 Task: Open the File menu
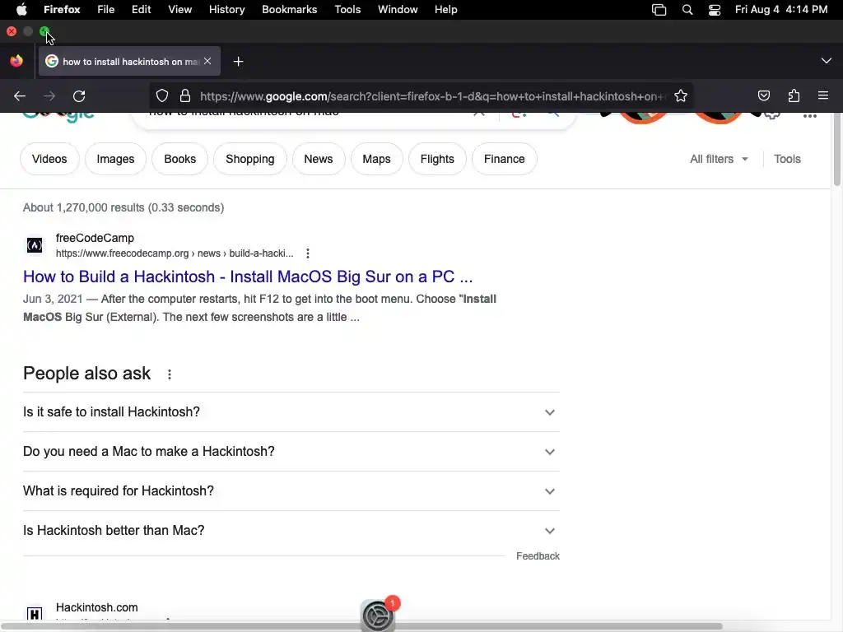coord(106,10)
